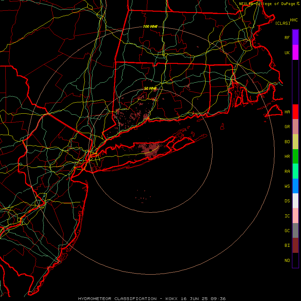Select the HA red legend swatch

[x=295, y=112]
